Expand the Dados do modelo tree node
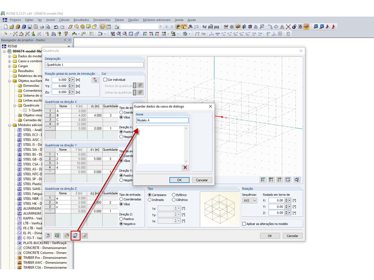 9,56
